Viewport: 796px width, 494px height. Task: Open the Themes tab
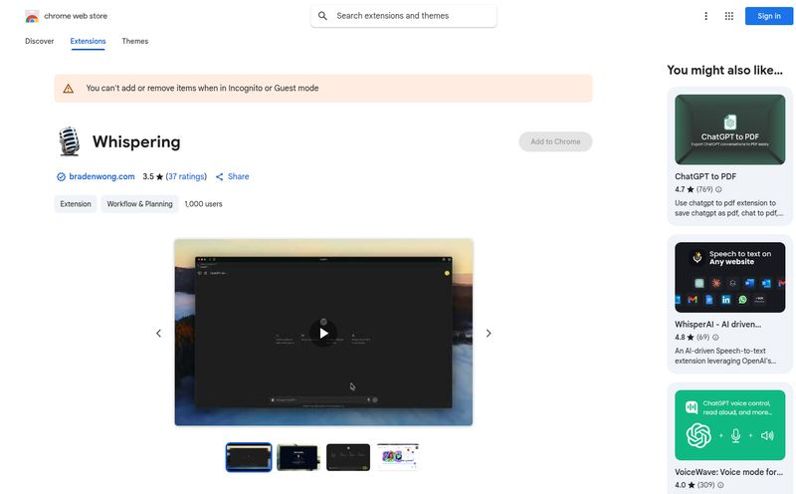pos(135,41)
